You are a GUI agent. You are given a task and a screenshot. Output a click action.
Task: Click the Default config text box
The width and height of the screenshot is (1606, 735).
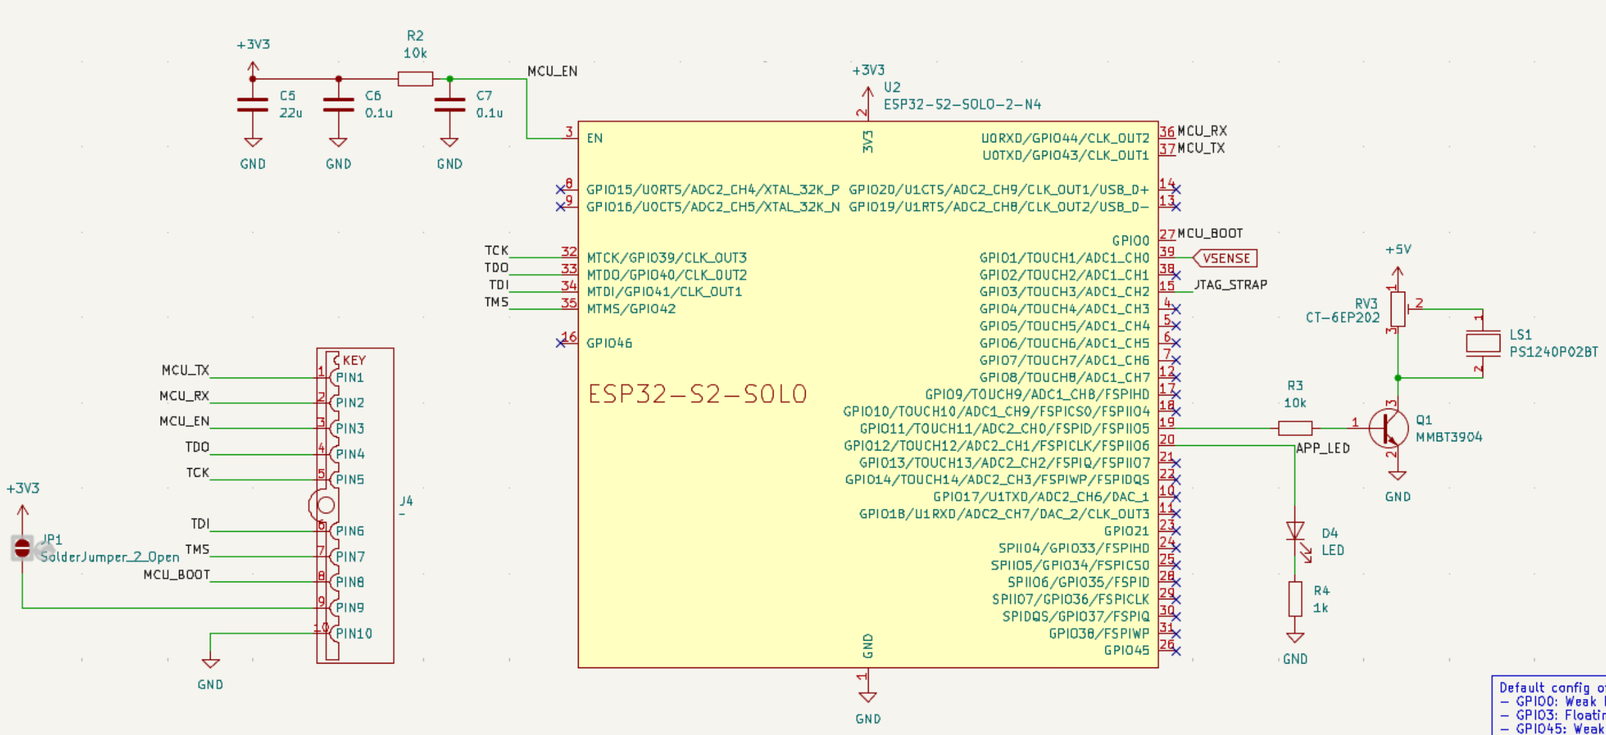pos(1549,705)
